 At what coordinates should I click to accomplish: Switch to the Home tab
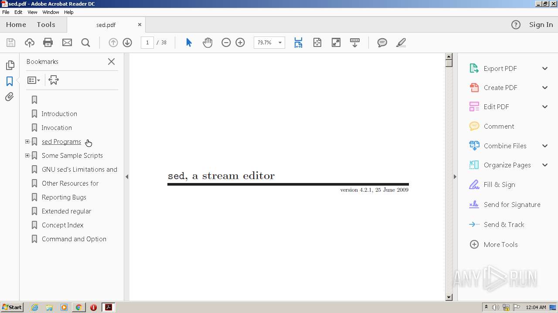(16, 25)
